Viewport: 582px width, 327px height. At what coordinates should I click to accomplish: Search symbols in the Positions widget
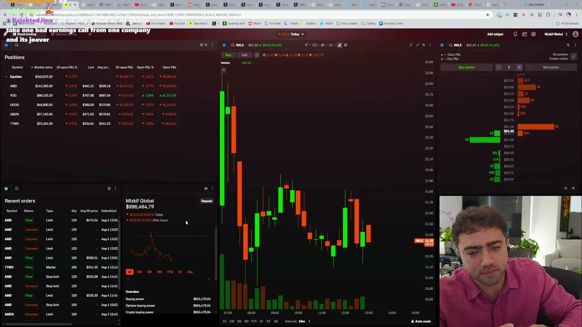pos(17,45)
